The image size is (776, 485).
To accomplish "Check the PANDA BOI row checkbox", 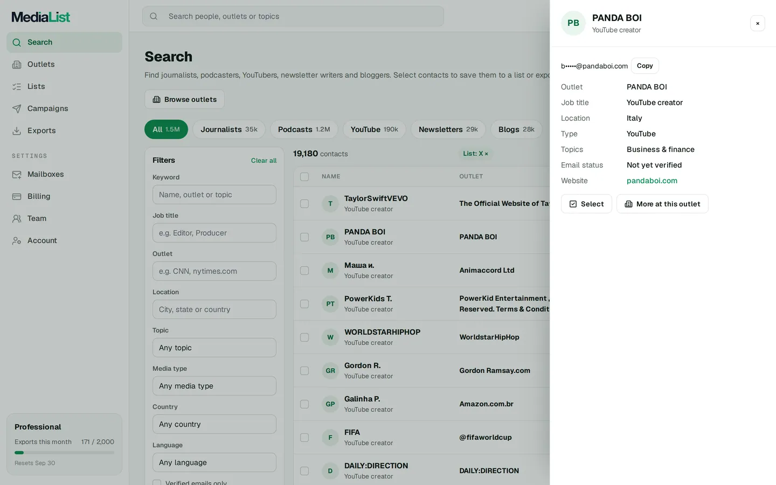I will click(304, 237).
